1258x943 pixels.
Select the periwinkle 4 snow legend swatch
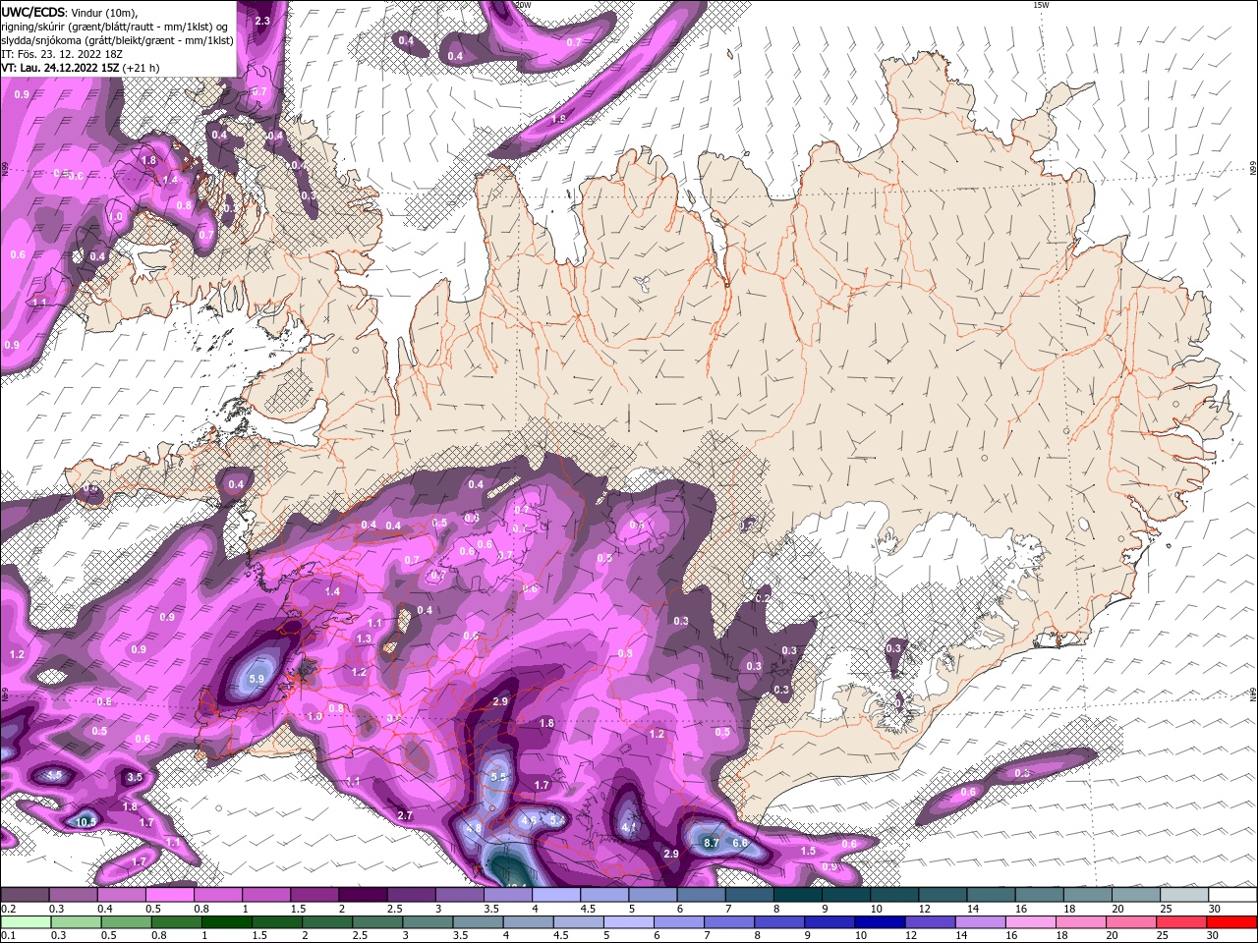click(556, 895)
